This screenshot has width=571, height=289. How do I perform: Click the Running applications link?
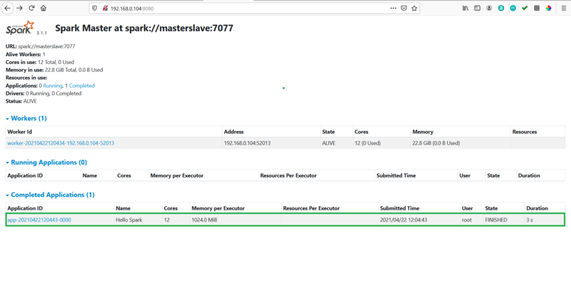tap(52, 86)
